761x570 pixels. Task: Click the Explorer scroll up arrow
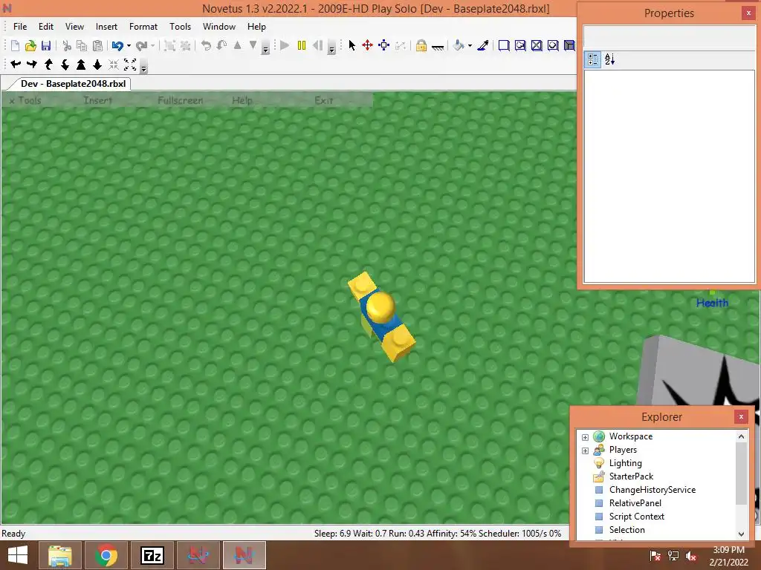point(741,436)
